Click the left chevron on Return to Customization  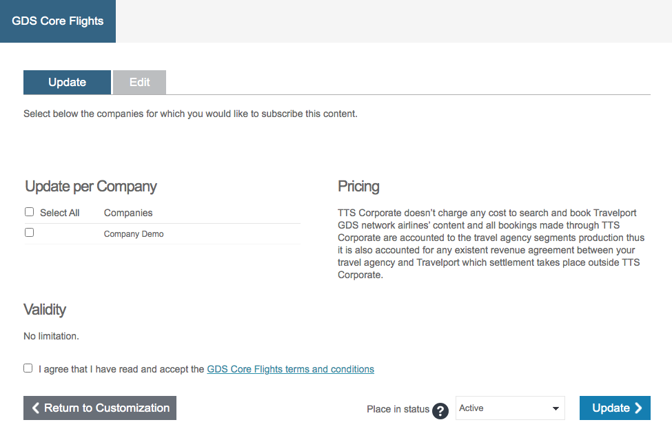tap(36, 408)
